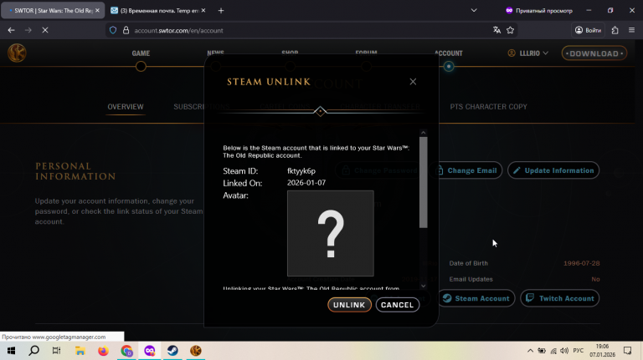Switch to the OVERVIEW tab
The height and width of the screenshot is (360, 643).
pyautogui.click(x=126, y=107)
